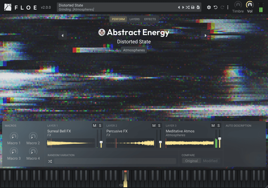This screenshot has width=268, height=188.
Task: Click the LAYER 3 label
Action: [x=171, y=126]
